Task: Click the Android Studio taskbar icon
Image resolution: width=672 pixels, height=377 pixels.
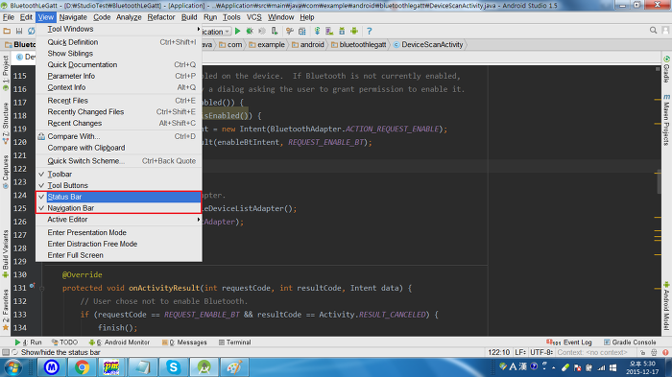Action: (204, 367)
